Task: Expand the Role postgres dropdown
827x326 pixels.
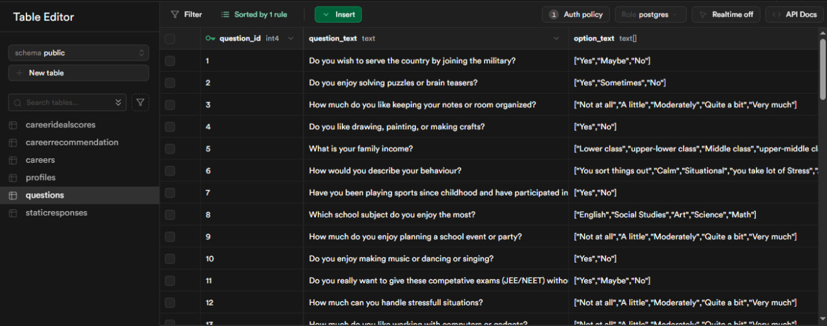Action: (x=650, y=14)
